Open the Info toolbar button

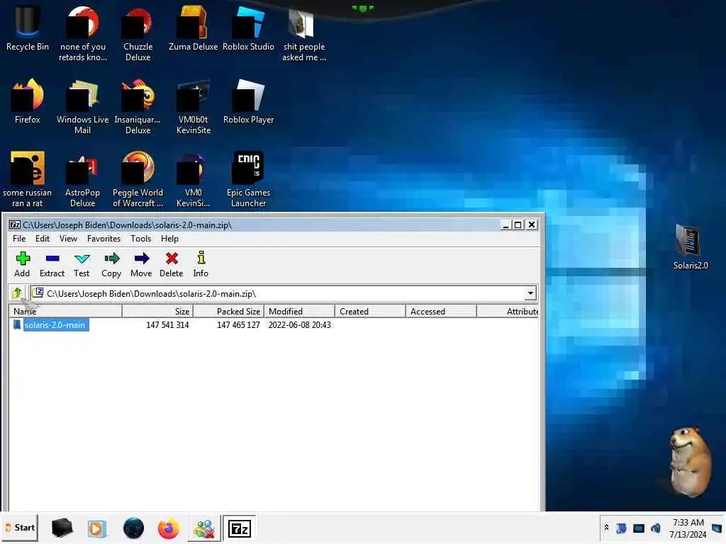pos(201,264)
